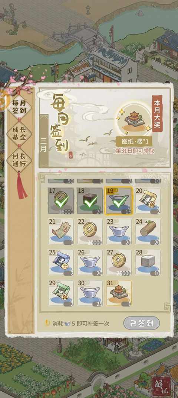Screen dimensions: 178x398
Task: Tap the highlighted day 19 checked silver ingot
Action: pyautogui.click(x=119, y=201)
